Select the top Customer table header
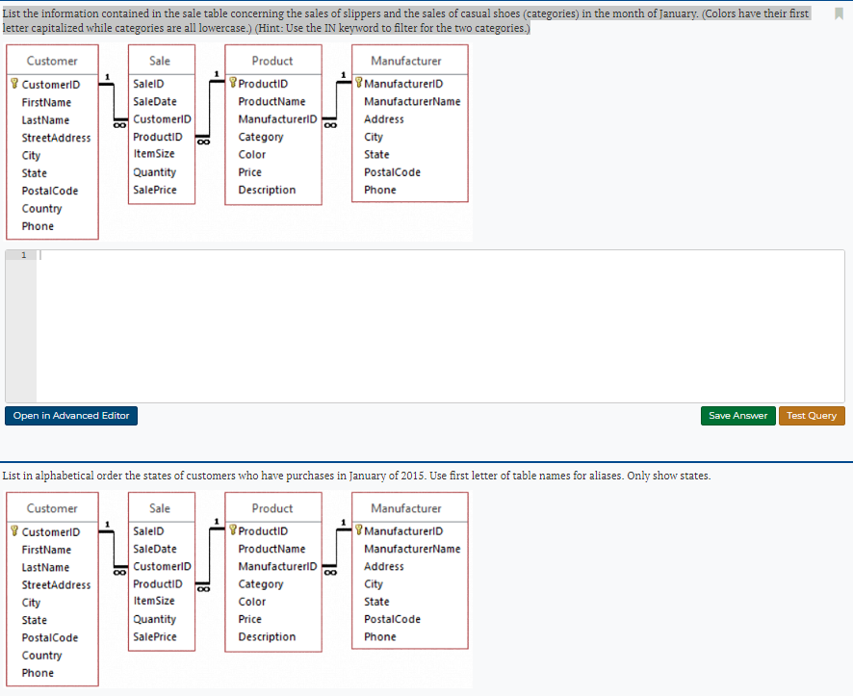Viewport: 853px width, 696px height. pyautogui.click(x=52, y=61)
